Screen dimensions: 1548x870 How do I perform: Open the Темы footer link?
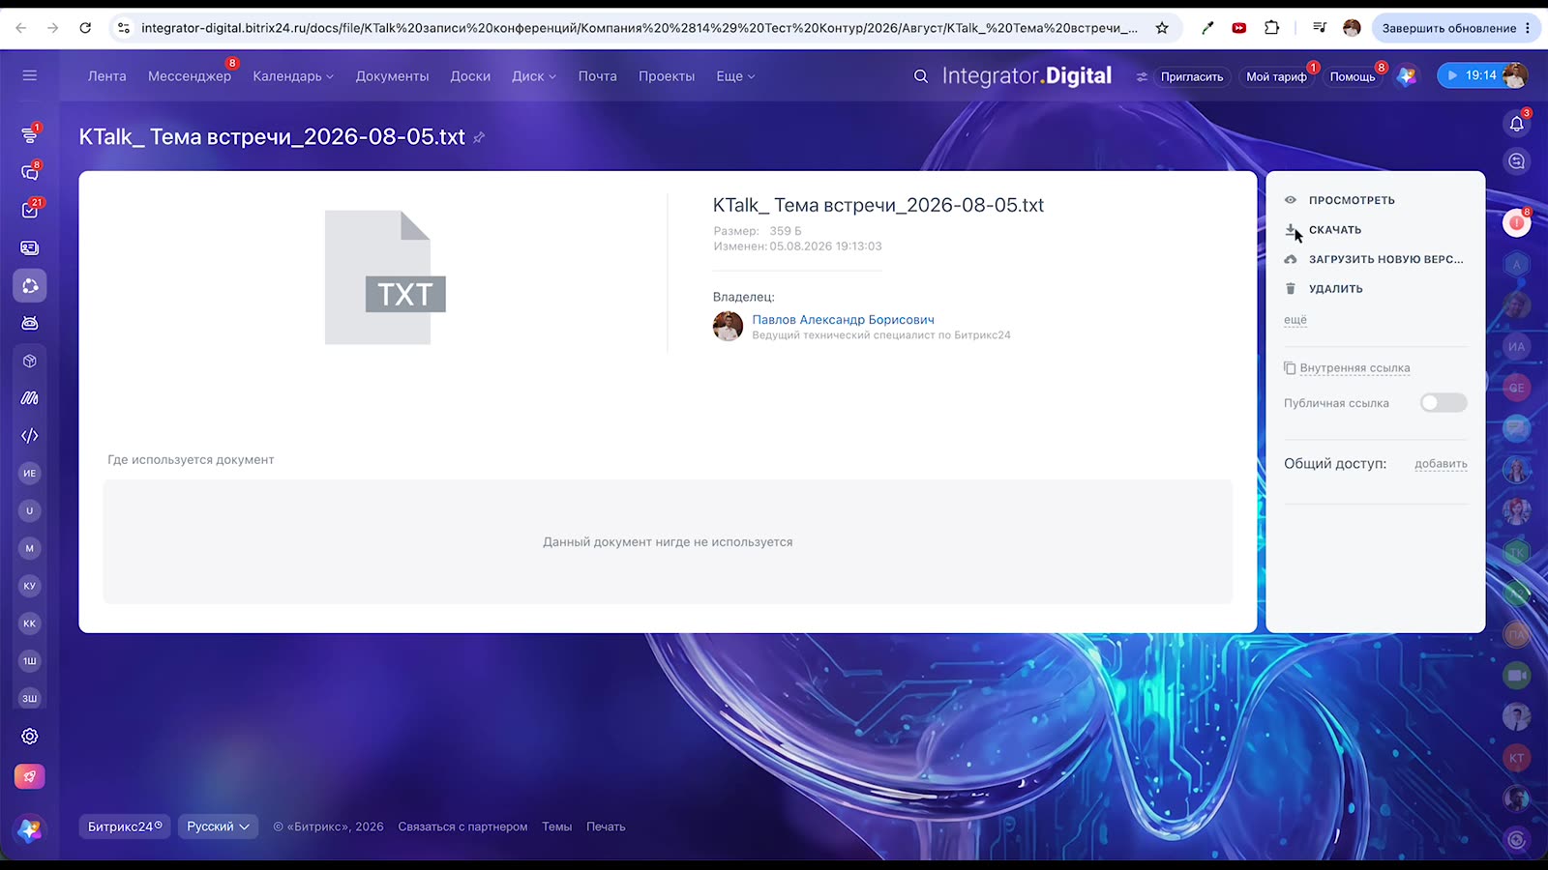coord(556,826)
